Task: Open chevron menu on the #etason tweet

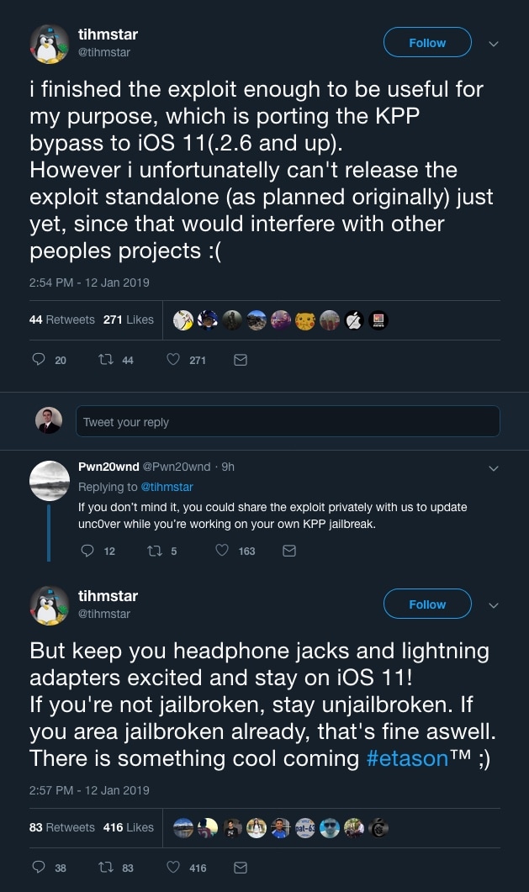Action: click(494, 605)
